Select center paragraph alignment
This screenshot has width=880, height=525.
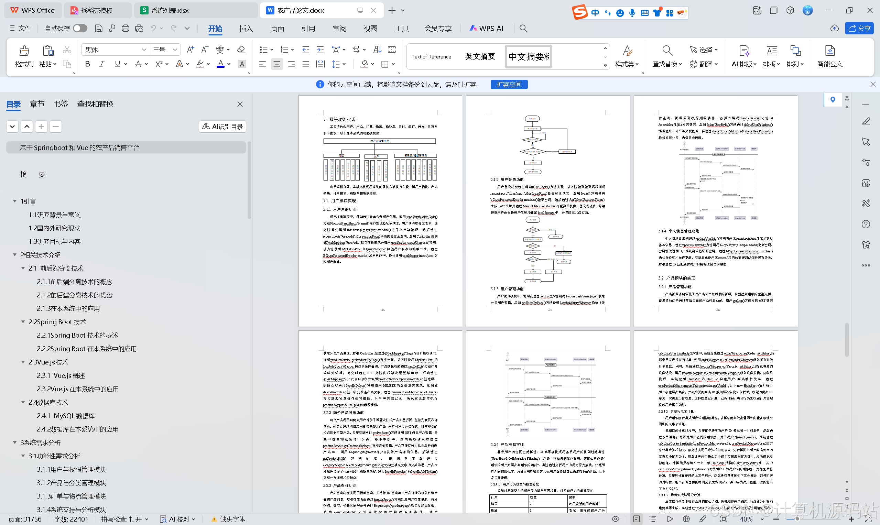pyautogui.click(x=277, y=64)
